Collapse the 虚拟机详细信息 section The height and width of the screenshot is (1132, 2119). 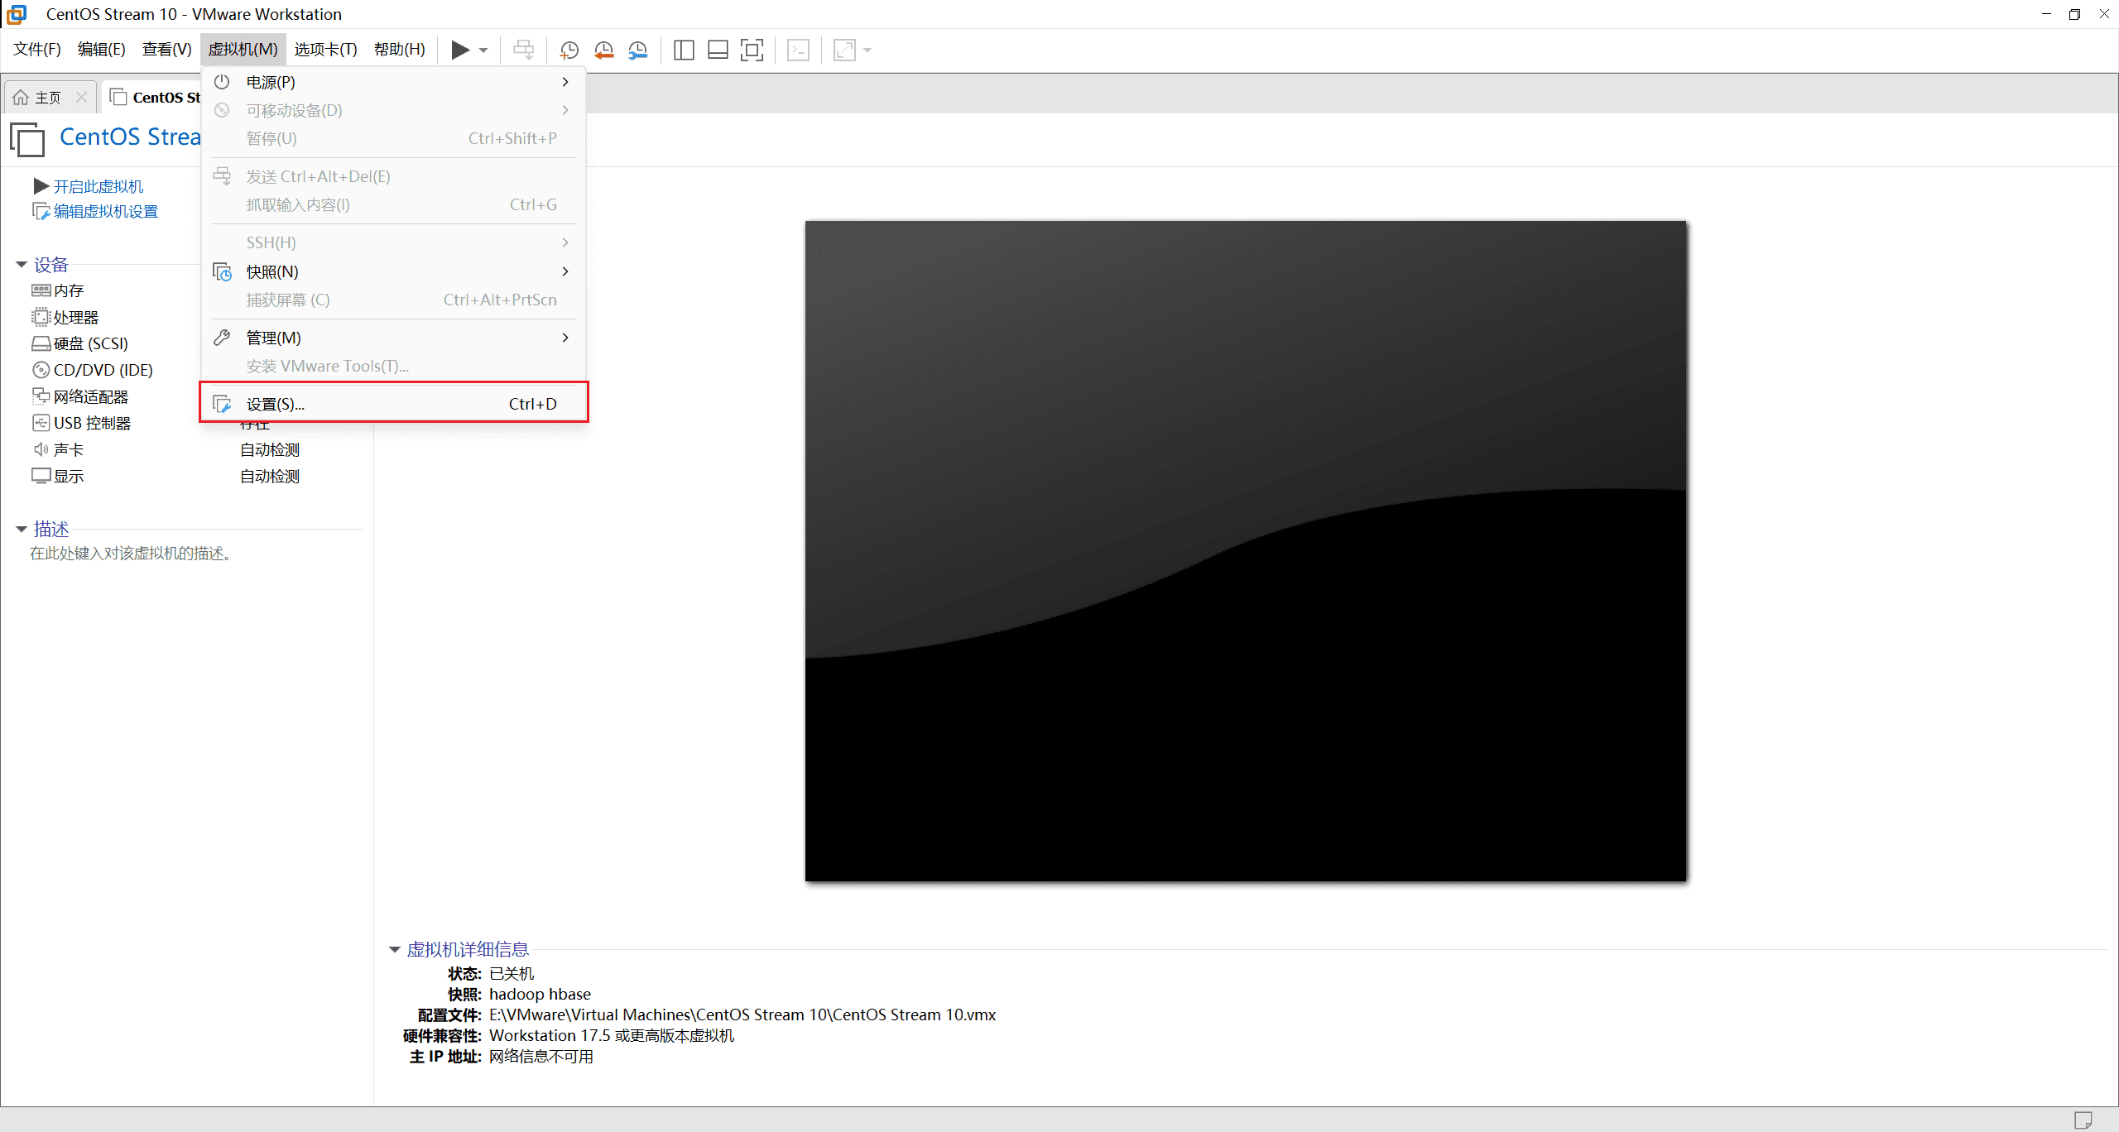pos(395,950)
